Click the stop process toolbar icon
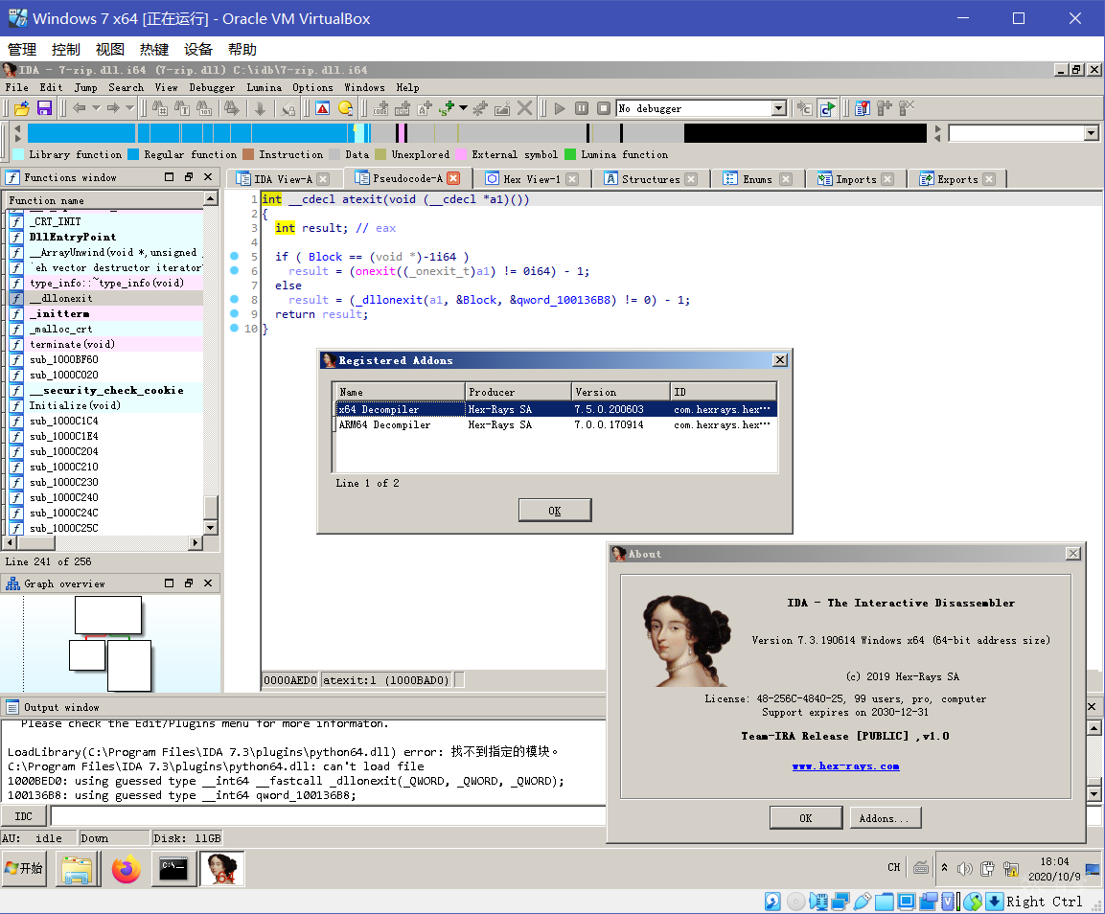1105x914 pixels. pos(604,108)
